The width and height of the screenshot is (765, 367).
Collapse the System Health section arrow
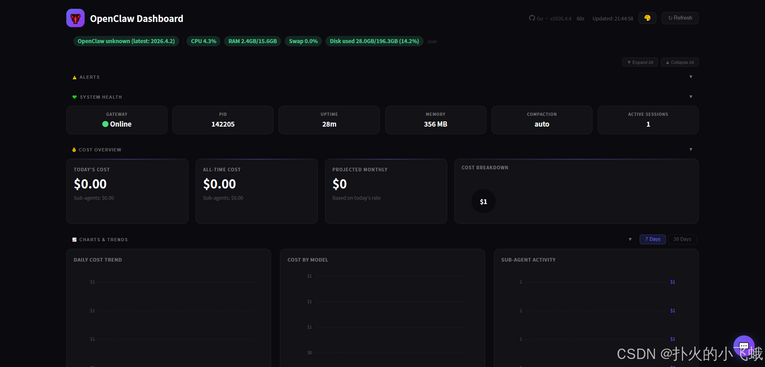pos(691,97)
